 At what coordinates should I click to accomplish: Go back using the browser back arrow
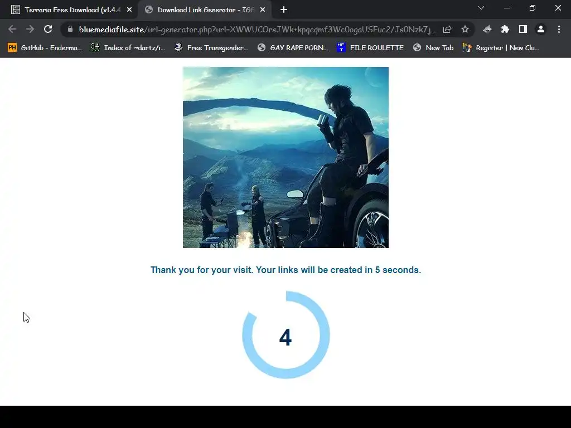click(x=12, y=30)
